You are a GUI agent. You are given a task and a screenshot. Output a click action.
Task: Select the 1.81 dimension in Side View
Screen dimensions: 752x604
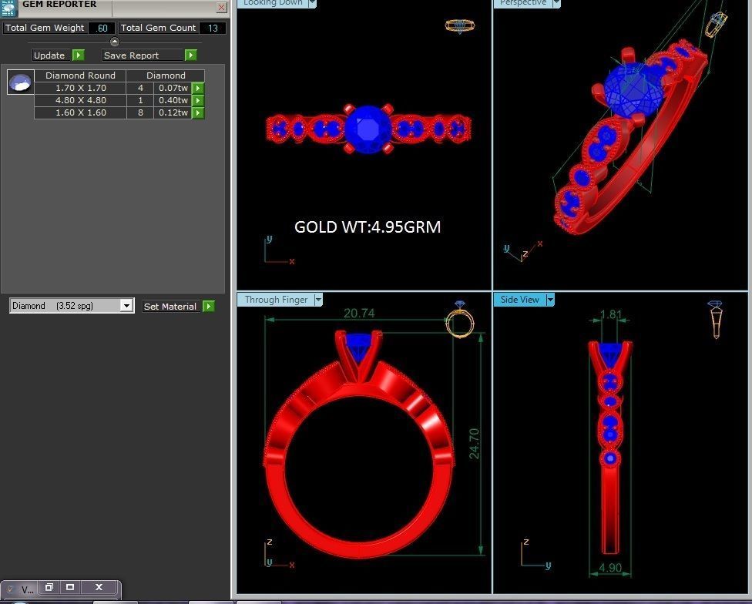coord(610,314)
